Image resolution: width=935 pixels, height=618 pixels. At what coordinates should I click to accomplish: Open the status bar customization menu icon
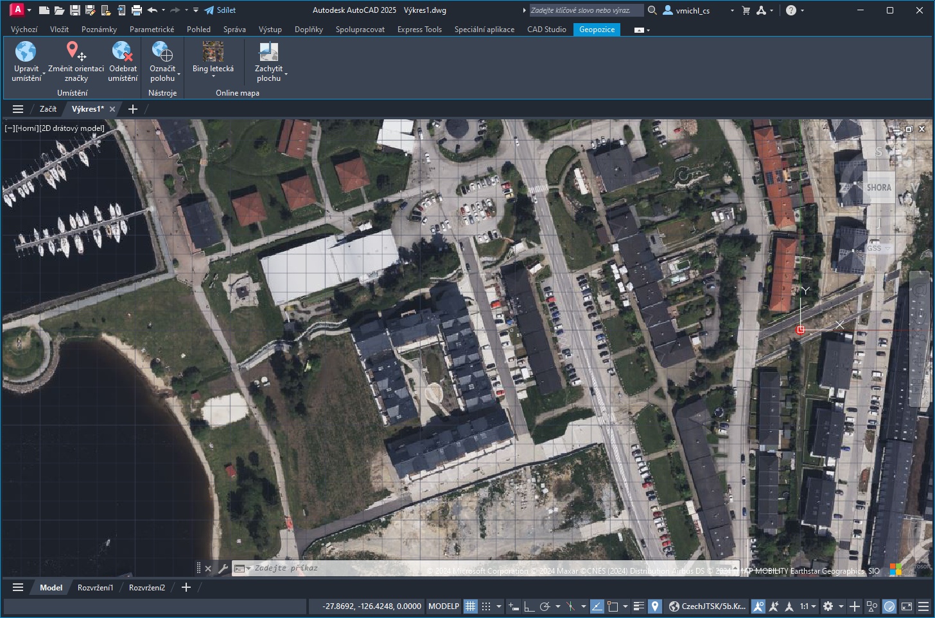(923, 606)
